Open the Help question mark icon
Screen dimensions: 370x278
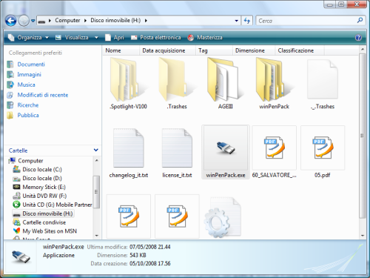(x=358, y=38)
